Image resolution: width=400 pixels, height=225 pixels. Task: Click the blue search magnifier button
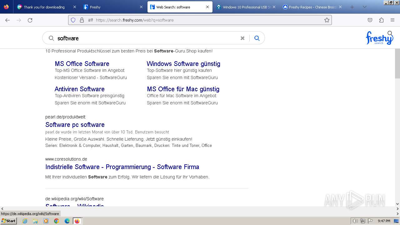click(257, 38)
